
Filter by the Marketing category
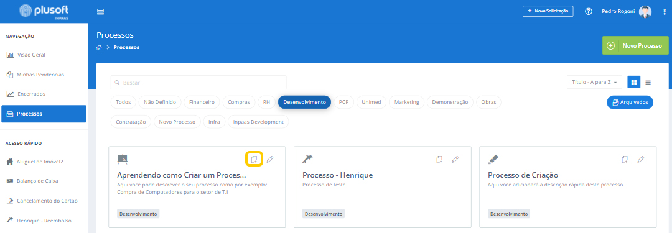(407, 103)
